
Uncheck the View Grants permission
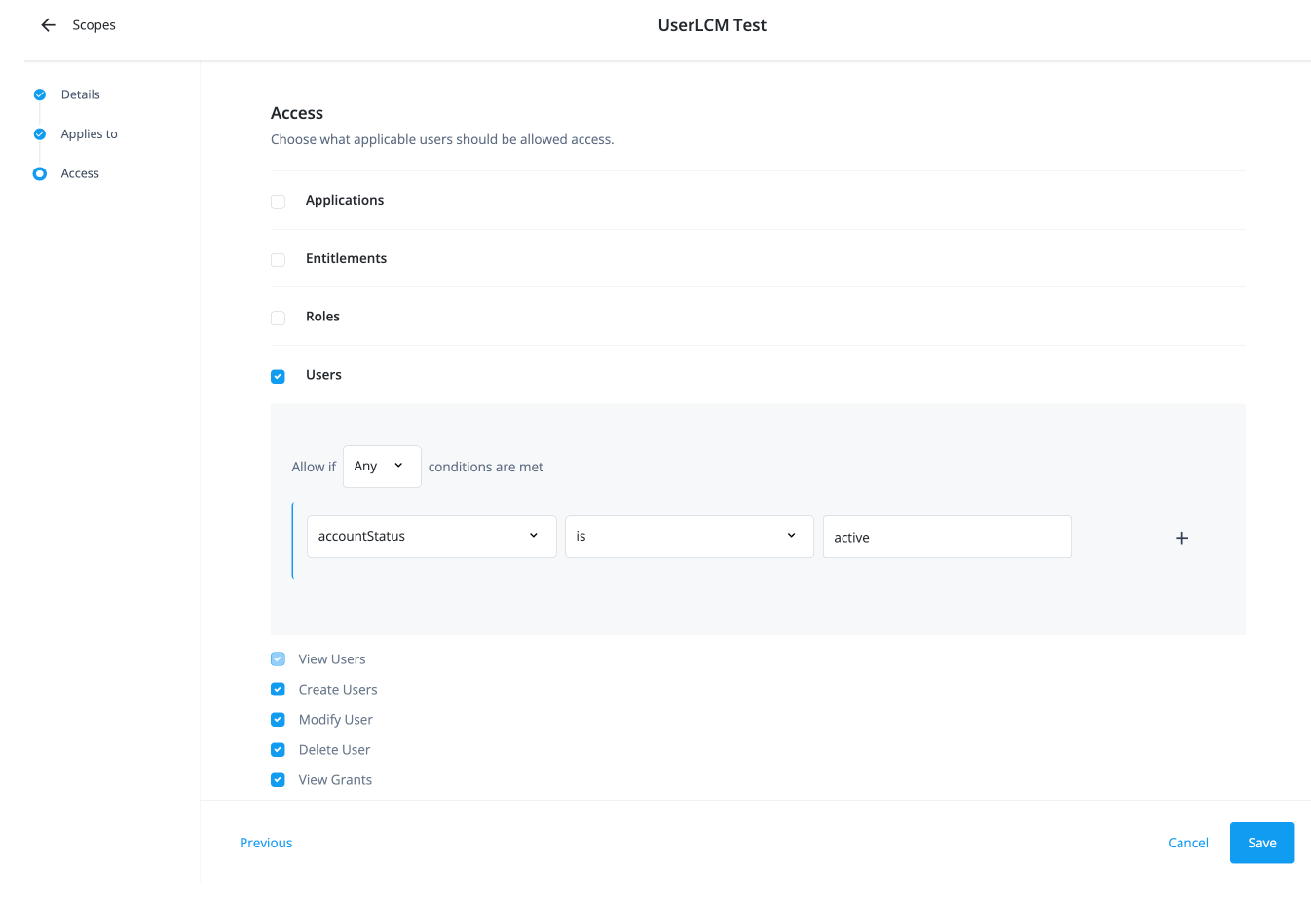pos(278,779)
